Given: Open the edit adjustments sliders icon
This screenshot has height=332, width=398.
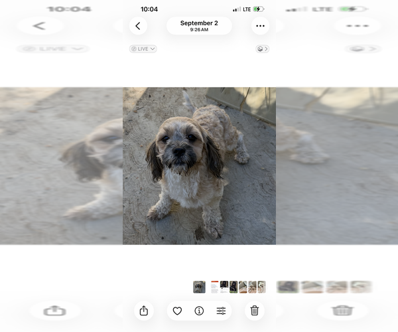Looking at the screenshot, I should click(221, 311).
